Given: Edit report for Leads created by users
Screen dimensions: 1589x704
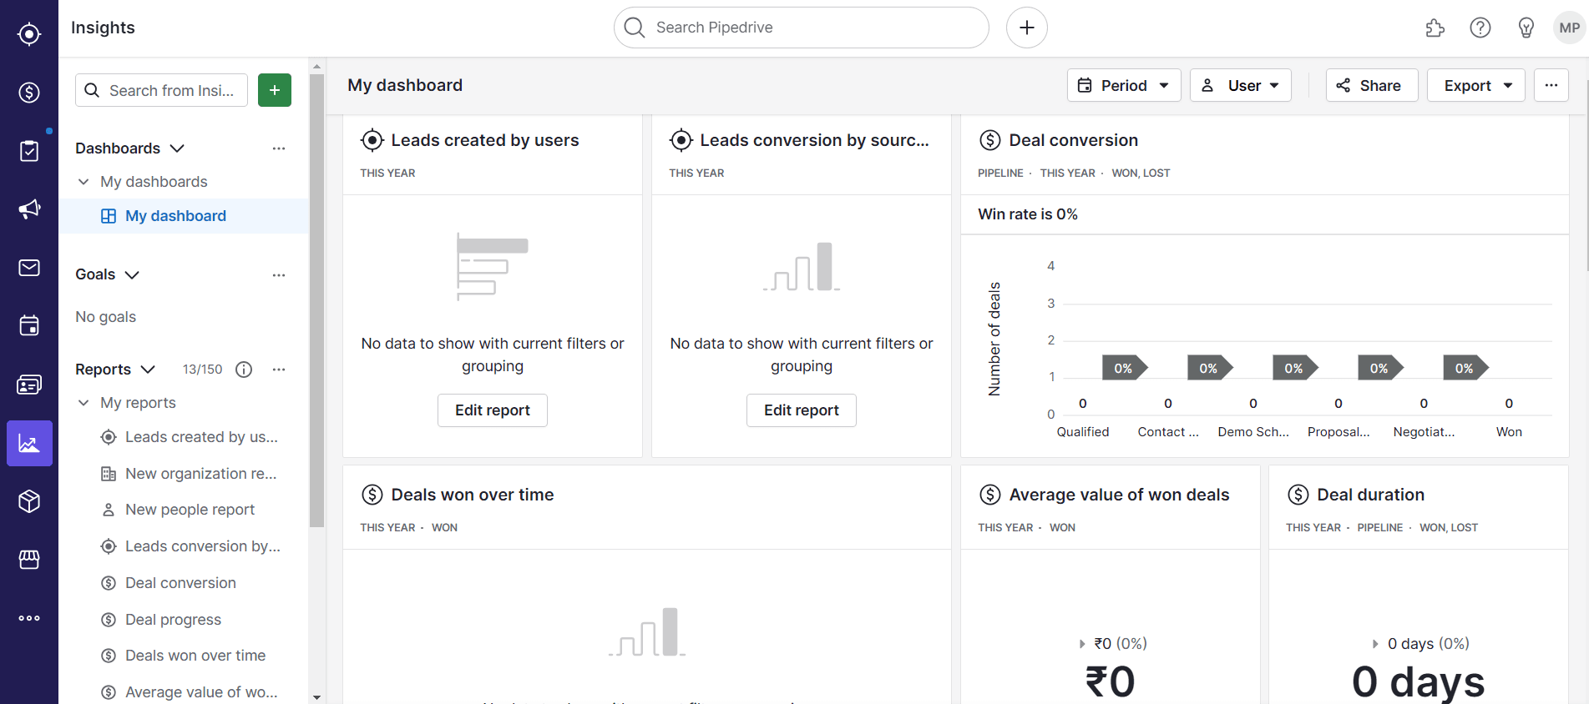Looking at the screenshot, I should pyautogui.click(x=493, y=410).
